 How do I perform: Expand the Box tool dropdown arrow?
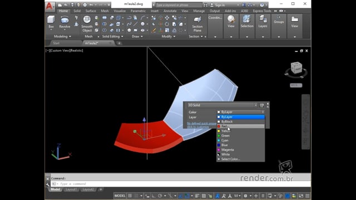coord(51,29)
